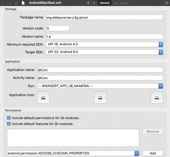Select the rightmost application icon slot
The image size is (170, 157).
point(157,97)
